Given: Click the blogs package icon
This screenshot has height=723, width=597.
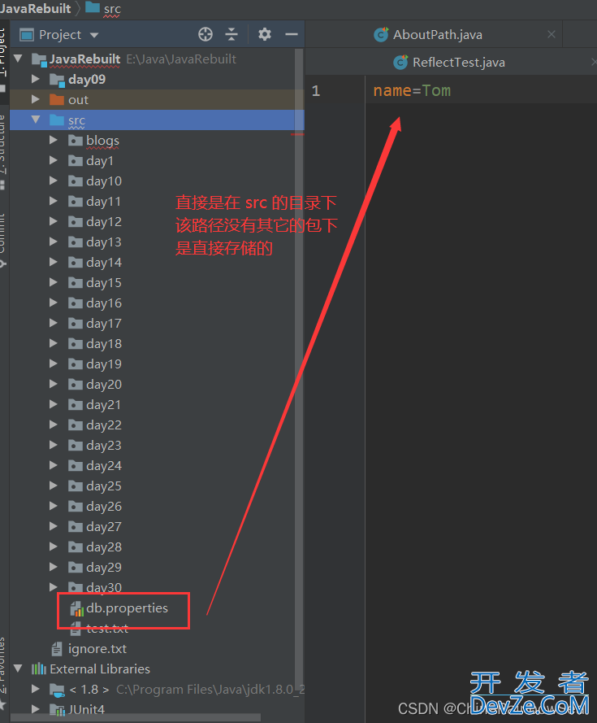Looking at the screenshot, I should pyautogui.click(x=75, y=140).
